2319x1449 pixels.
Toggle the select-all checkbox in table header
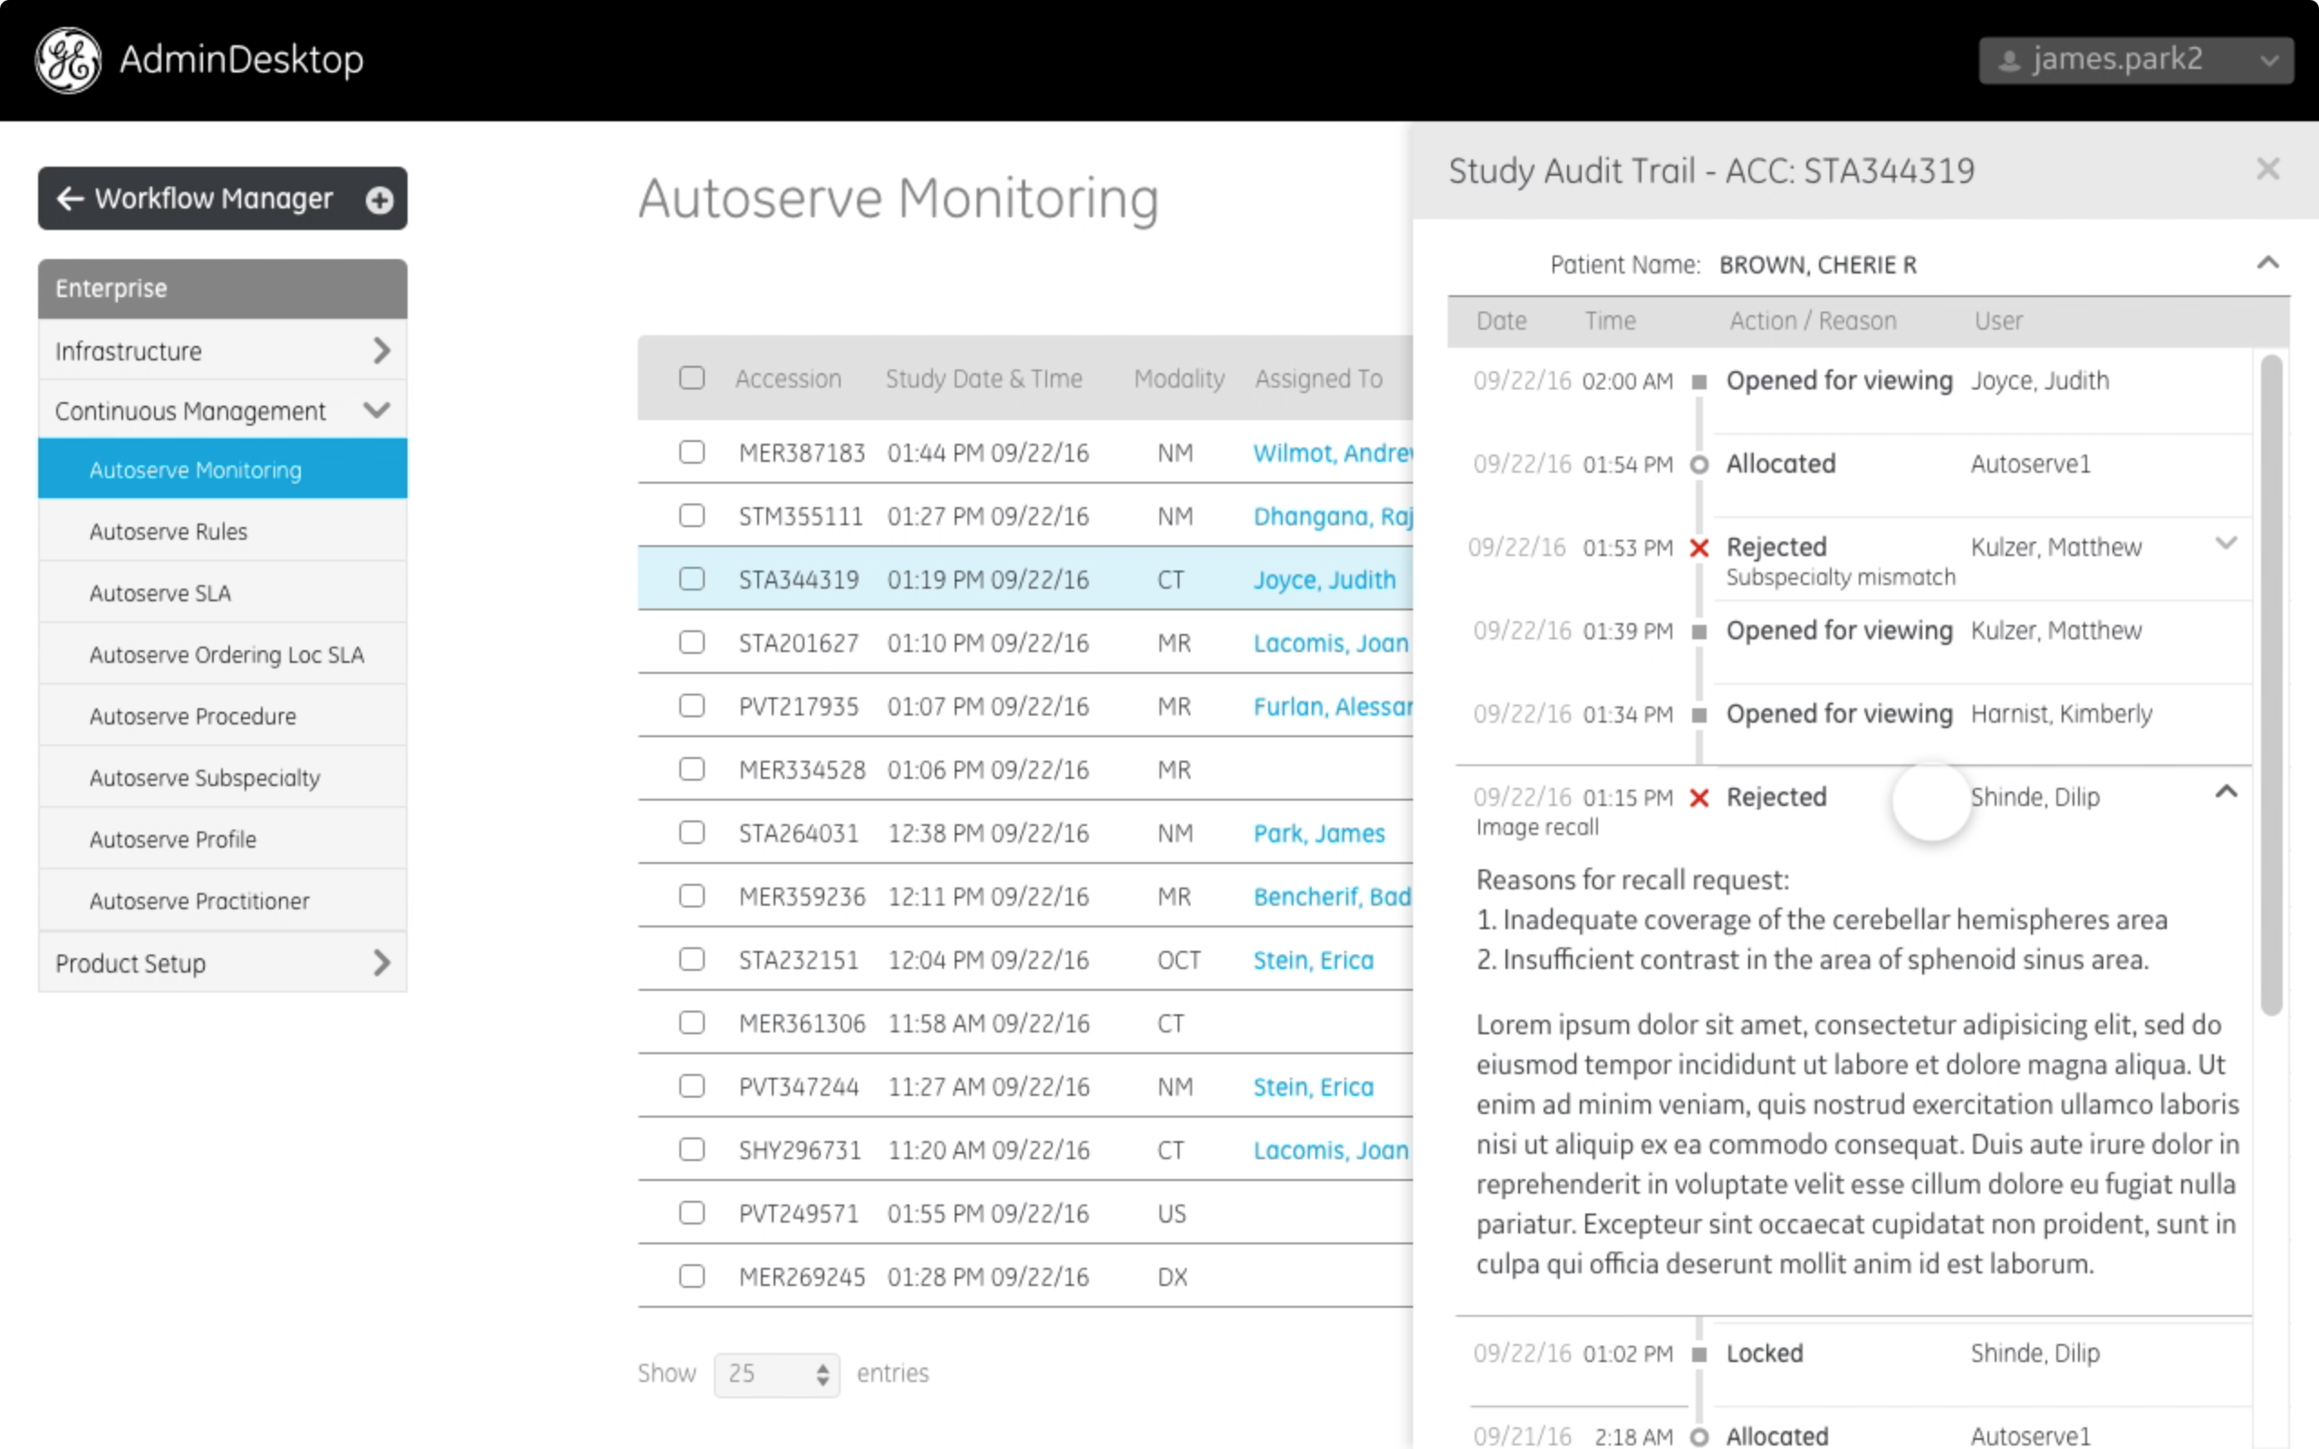[x=692, y=378]
